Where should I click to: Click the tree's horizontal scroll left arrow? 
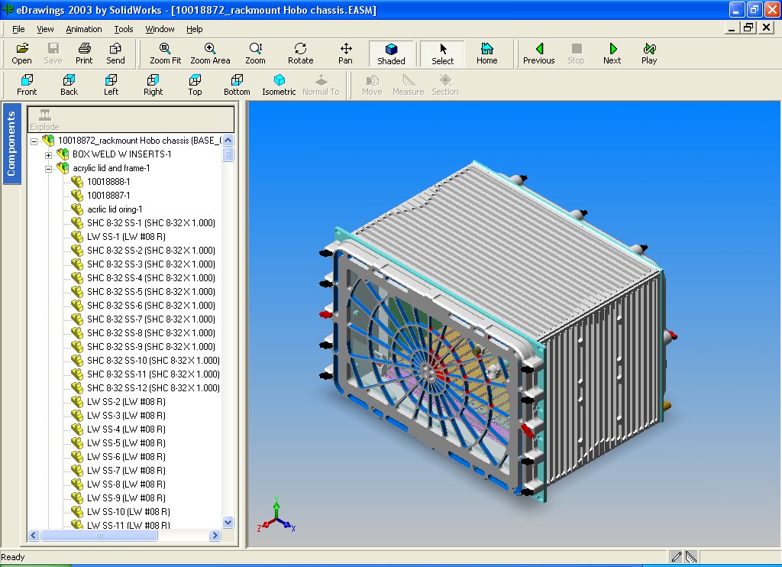point(34,535)
